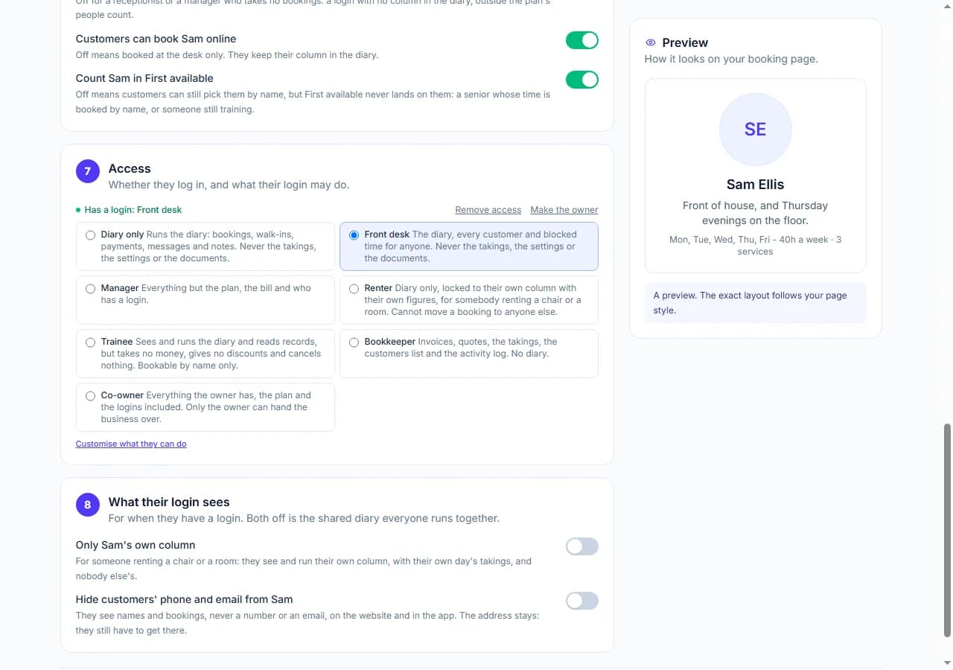The height and width of the screenshot is (670, 953).
Task: Turn off Customers can book Sam online
Action: pyautogui.click(x=582, y=40)
